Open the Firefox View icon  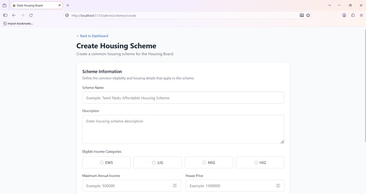(5, 5)
